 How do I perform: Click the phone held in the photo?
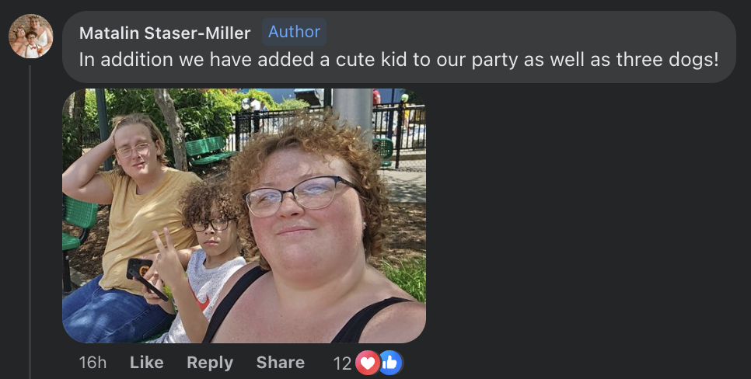pyautogui.click(x=145, y=277)
